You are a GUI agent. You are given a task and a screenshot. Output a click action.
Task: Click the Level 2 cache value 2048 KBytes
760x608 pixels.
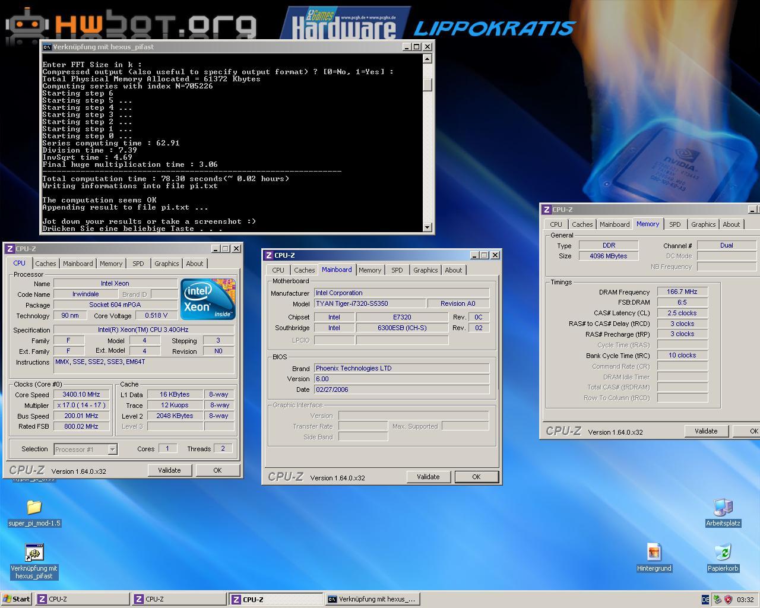[x=175, y=416]
